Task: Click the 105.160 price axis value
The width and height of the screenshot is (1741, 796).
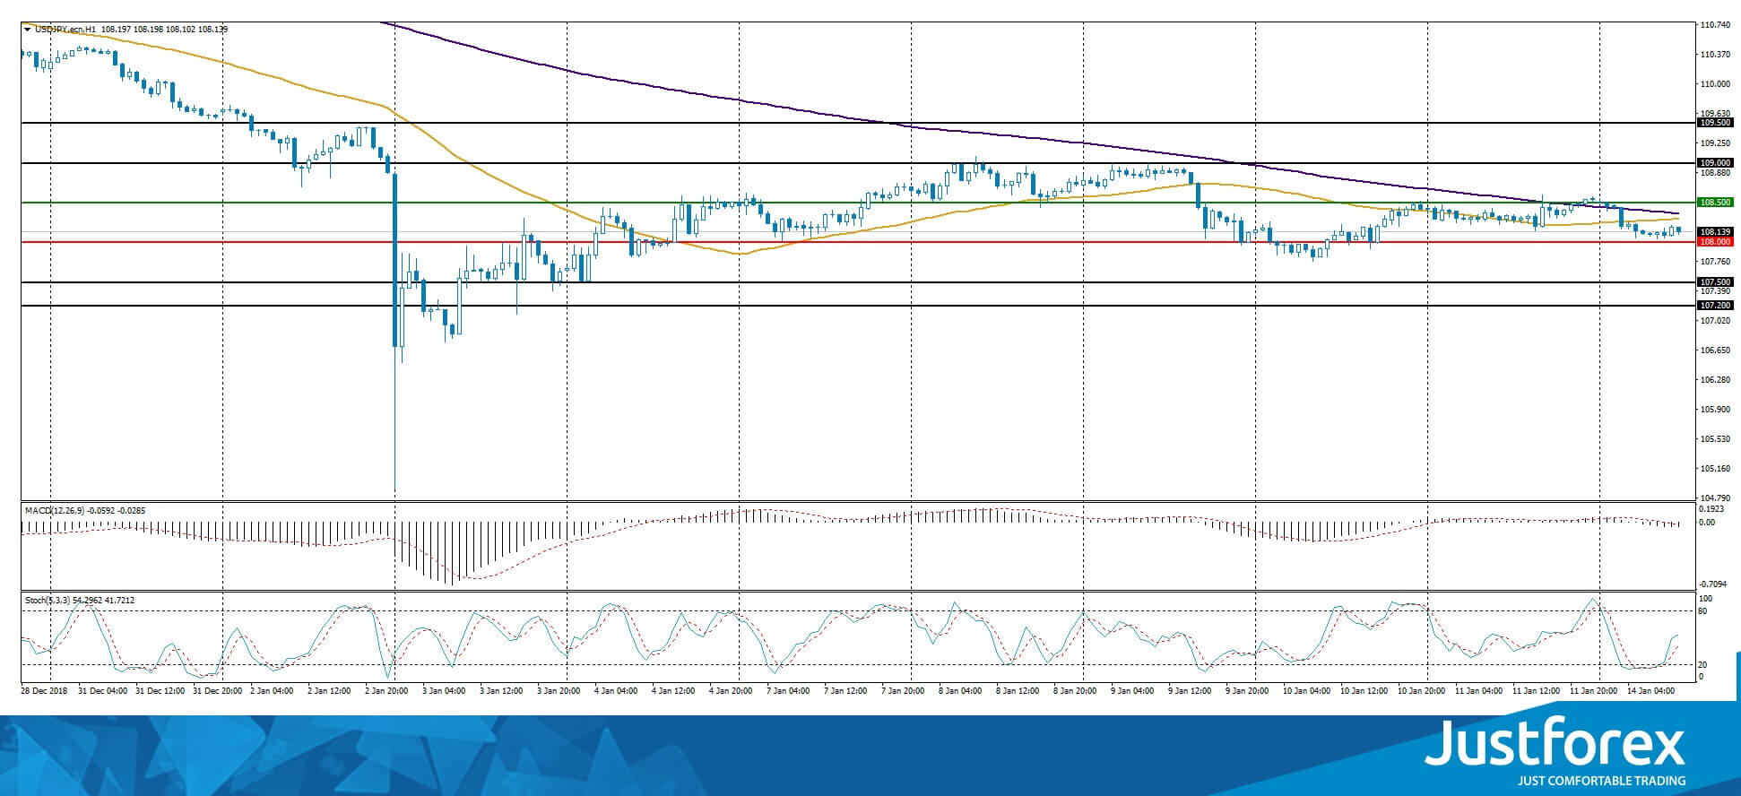Action: [x=1715, y=469]
